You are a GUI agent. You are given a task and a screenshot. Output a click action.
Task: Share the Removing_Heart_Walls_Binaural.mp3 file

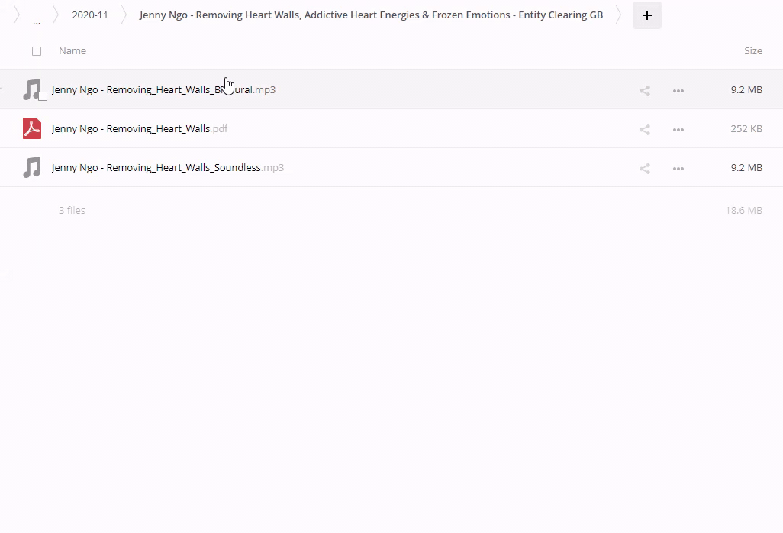point(645,90)
